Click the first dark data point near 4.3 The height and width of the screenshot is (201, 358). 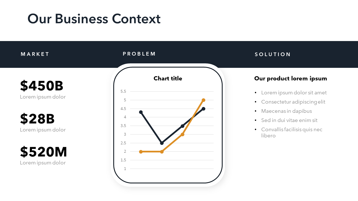(141, 112)
